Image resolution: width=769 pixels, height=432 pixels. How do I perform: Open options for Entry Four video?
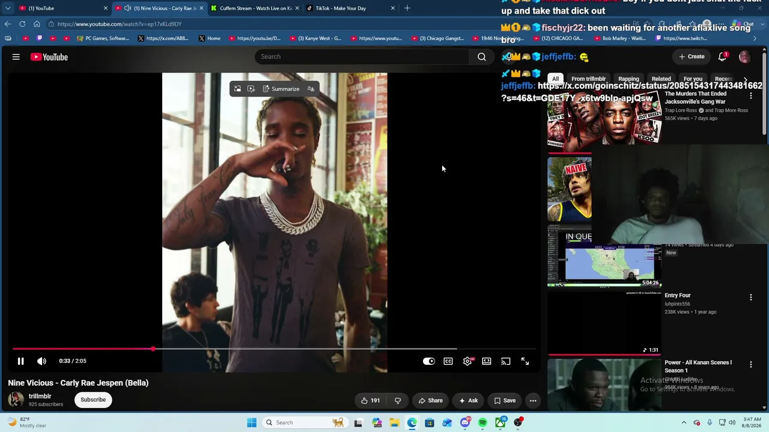click(x=750, y=297)
